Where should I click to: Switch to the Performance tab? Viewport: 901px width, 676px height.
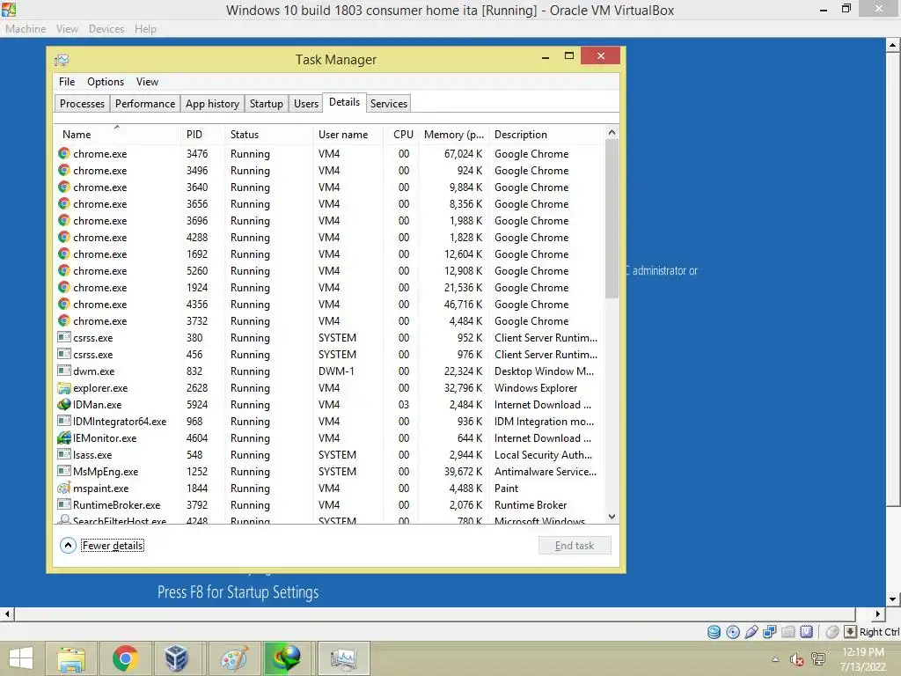[x=145, y=104]
